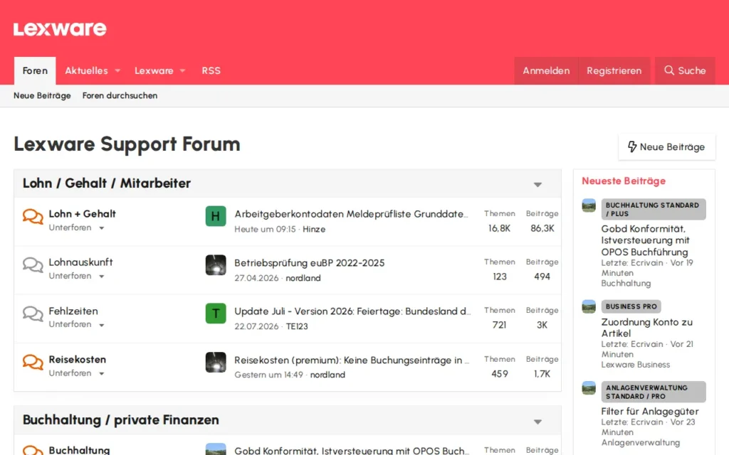Click the Fehlzeiten forum bubble icon

(33, 314)
